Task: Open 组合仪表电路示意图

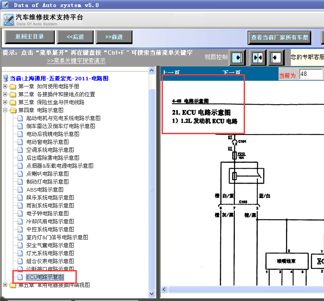Action: (x=50, y=261)
